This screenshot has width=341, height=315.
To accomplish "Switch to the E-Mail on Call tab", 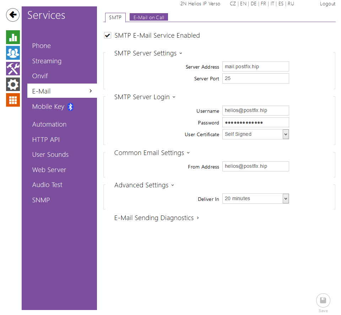I will [148, 17].
